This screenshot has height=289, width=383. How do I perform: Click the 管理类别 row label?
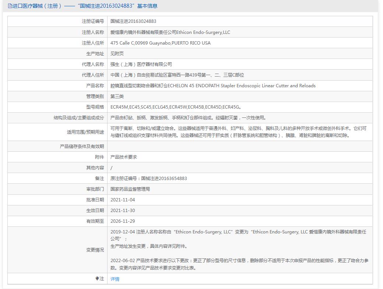(95, 96)
